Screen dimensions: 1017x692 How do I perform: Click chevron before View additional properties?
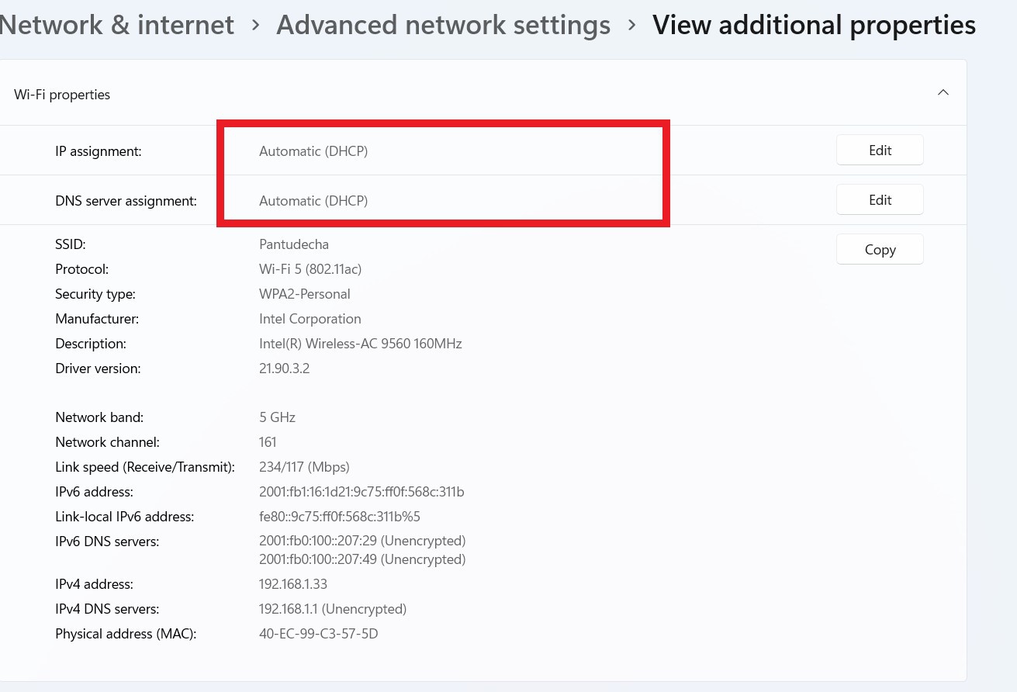tap(631, 26)
